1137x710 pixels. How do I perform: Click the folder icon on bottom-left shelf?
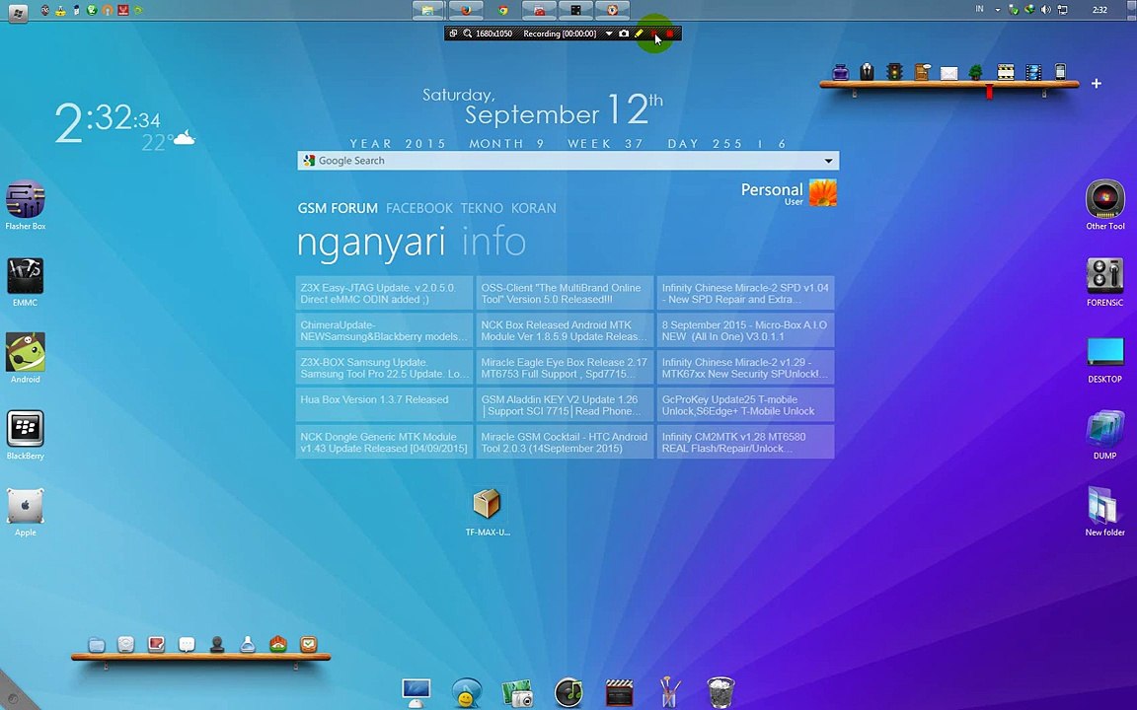point(97,645)
